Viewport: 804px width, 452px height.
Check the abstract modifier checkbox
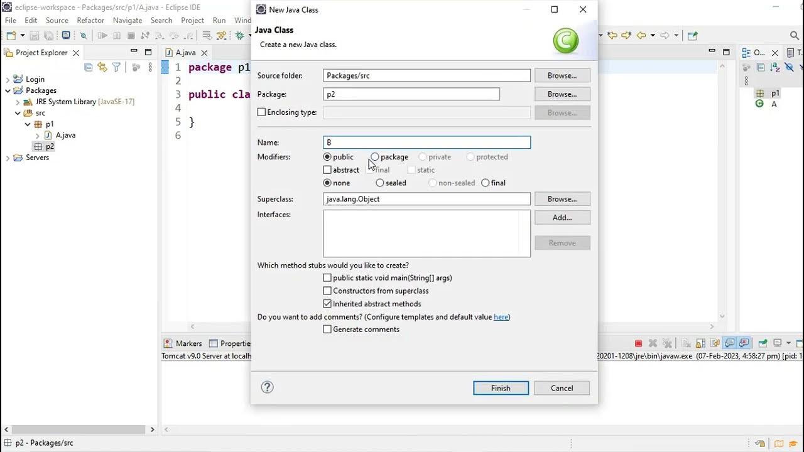tap(327, 170)
